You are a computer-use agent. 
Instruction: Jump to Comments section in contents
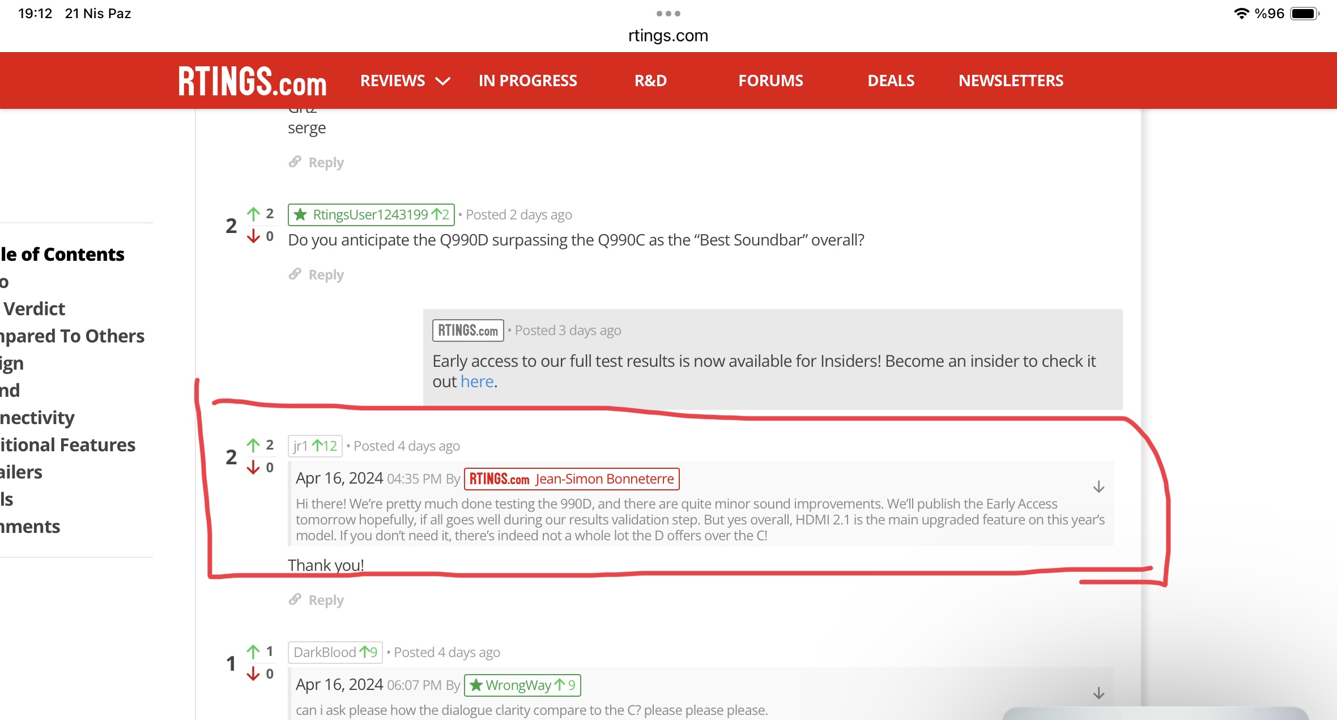tap(30, 527)
